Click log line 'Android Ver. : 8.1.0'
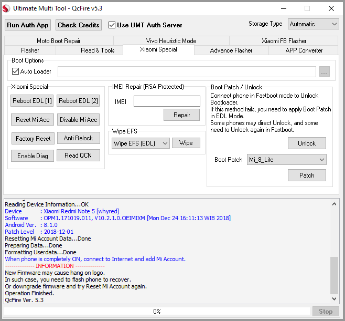This screenshot has height=321, width=345. click(31, 225)
